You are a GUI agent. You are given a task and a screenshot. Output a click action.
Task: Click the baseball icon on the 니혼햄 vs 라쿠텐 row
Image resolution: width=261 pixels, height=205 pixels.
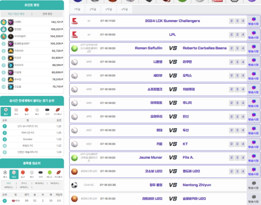point(74,62)
